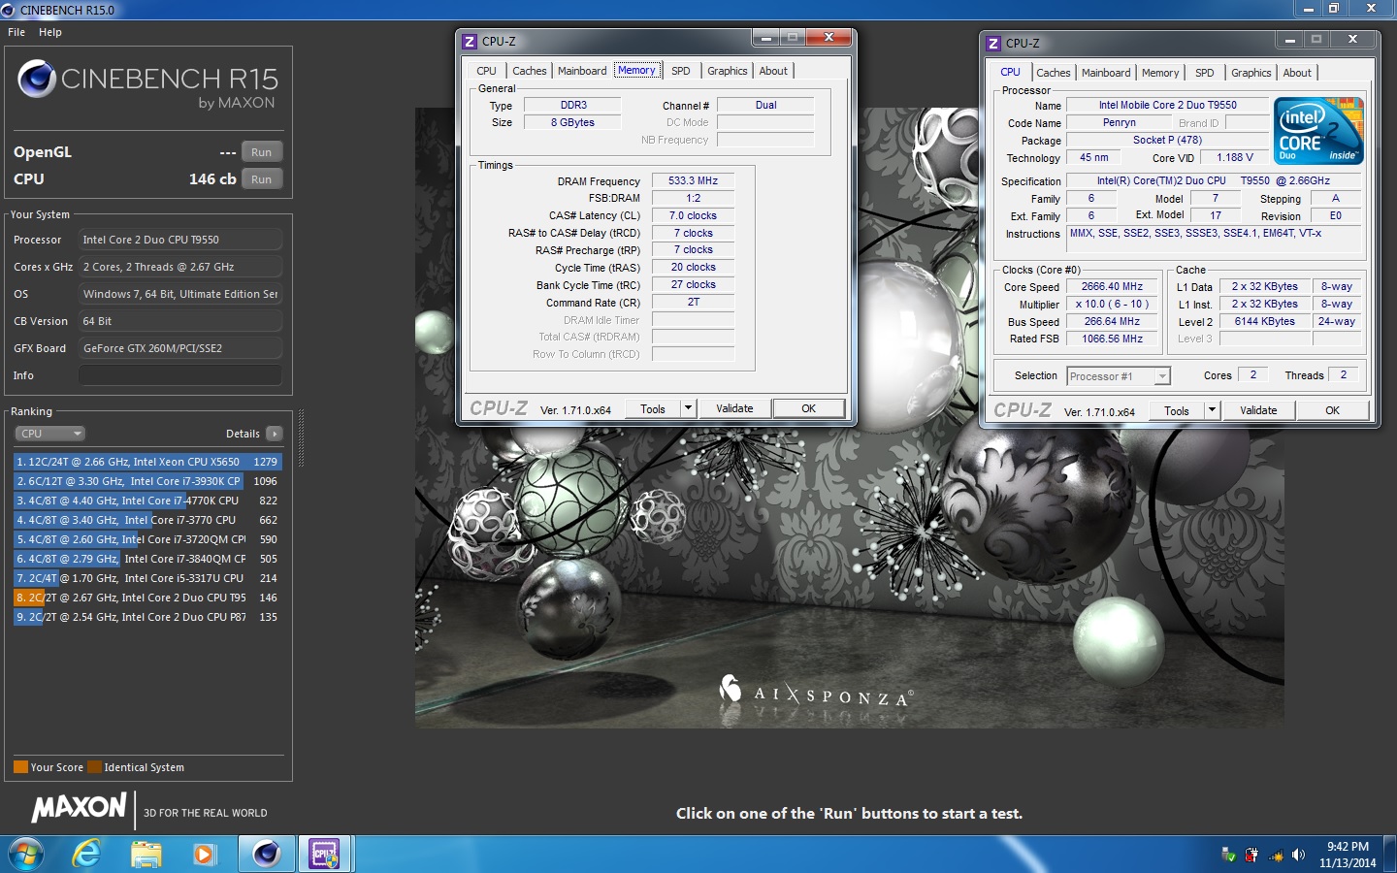The width and height of the screenshot is (1397, 873).
Task: Click the empty Info input field
Action: coord(180,375)
